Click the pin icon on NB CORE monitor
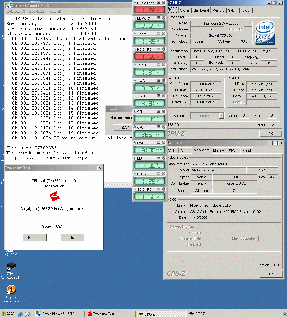The image size is (287, 318). click(x=159, y=49)
